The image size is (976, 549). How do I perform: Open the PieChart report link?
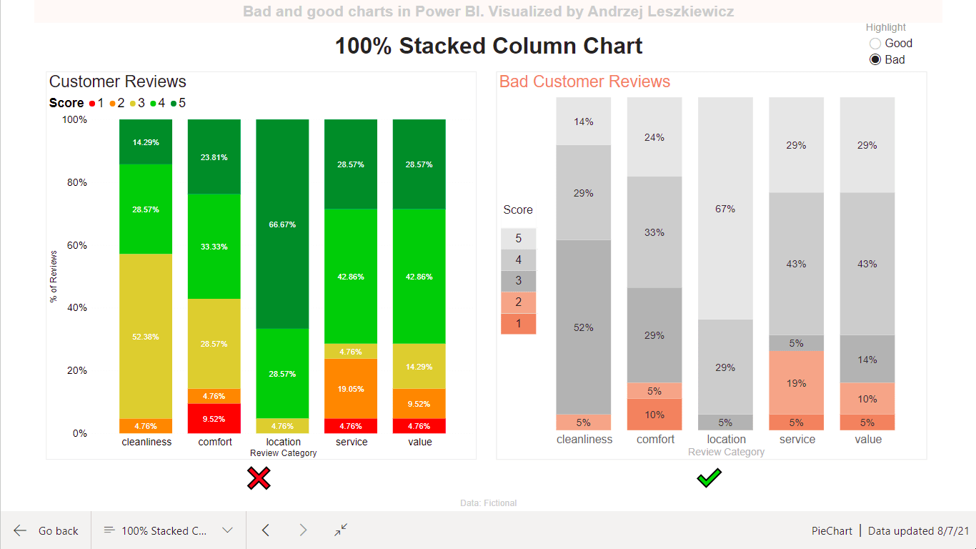click(832, 530)
